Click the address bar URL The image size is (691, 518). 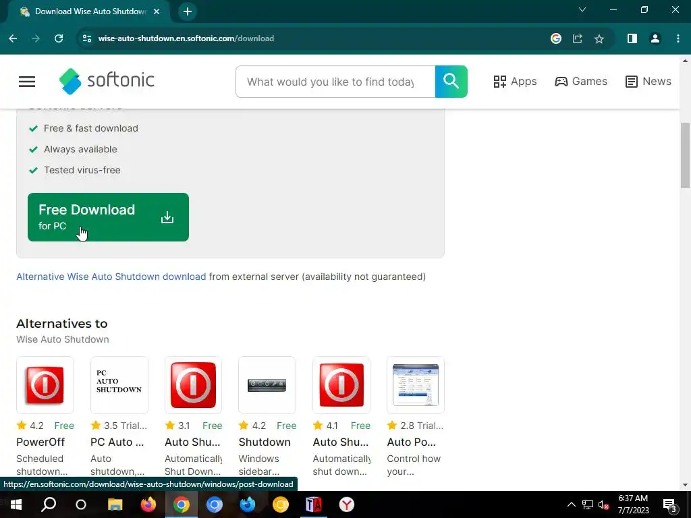tap(186, 38)
